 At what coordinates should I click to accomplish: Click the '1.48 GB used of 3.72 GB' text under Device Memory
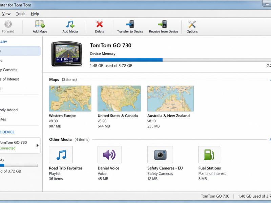pyautogui.click(x=111, y=66)
